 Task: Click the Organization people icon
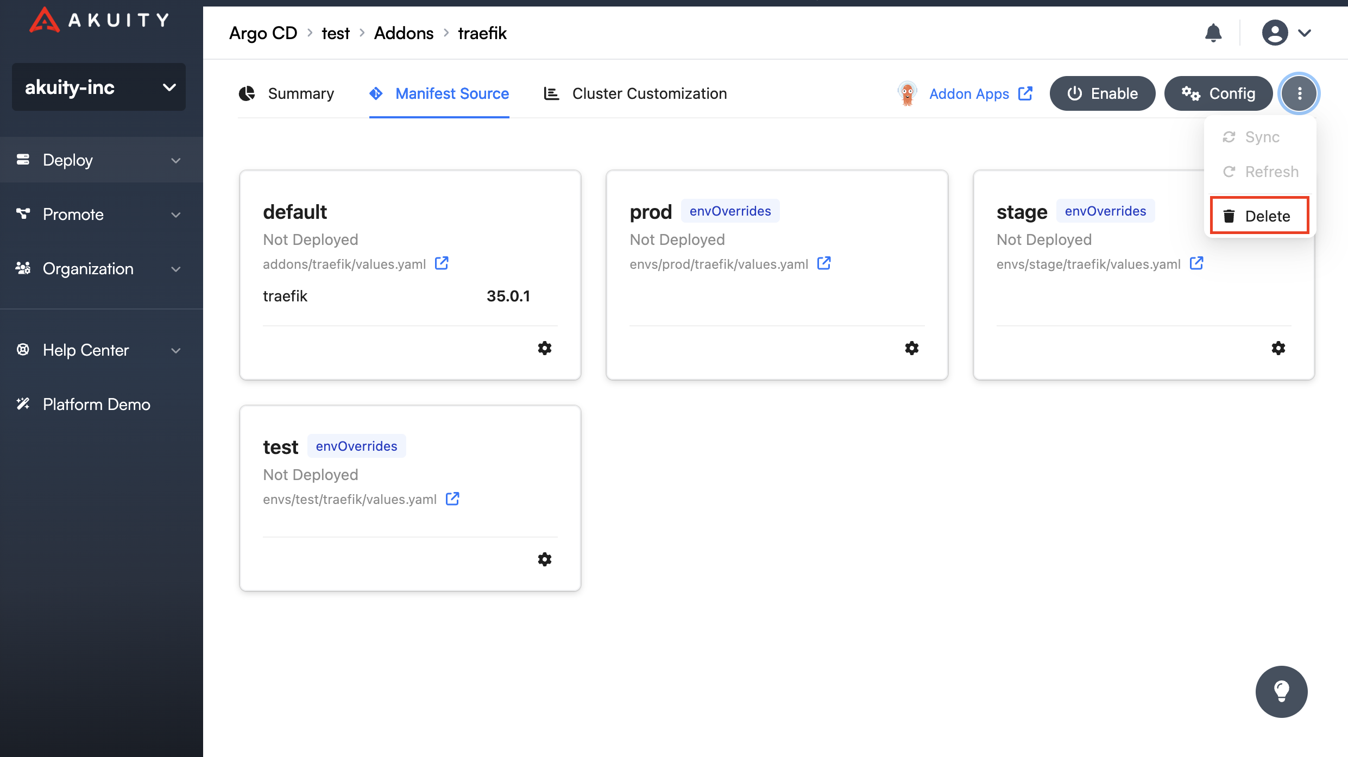pyautogui.click(x=23, y=268)
